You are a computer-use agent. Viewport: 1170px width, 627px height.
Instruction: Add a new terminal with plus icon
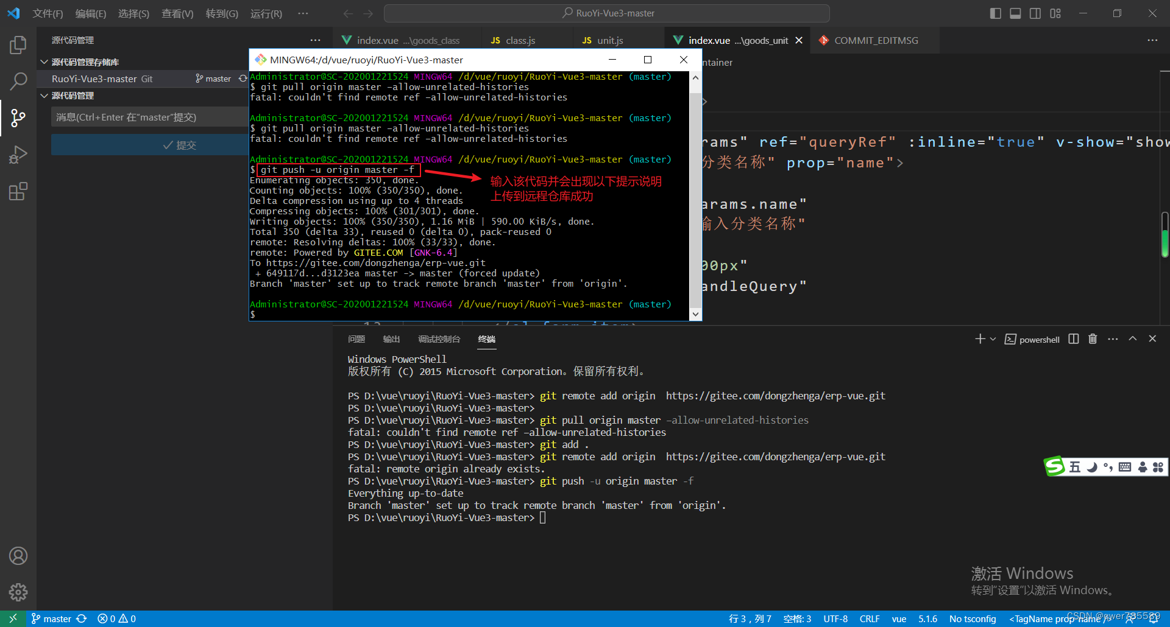click(x=980, y=339)
